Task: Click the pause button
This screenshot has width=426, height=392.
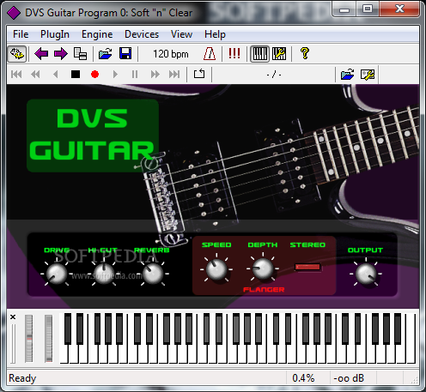Action: tap(135, 75)
